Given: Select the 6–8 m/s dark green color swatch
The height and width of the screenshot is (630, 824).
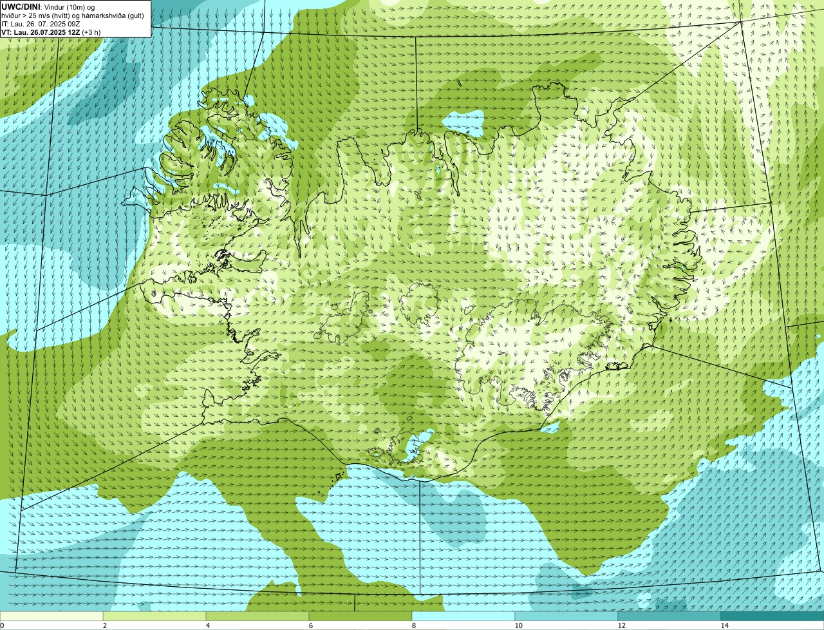Looking at the screenshot, I should point(360,616).
